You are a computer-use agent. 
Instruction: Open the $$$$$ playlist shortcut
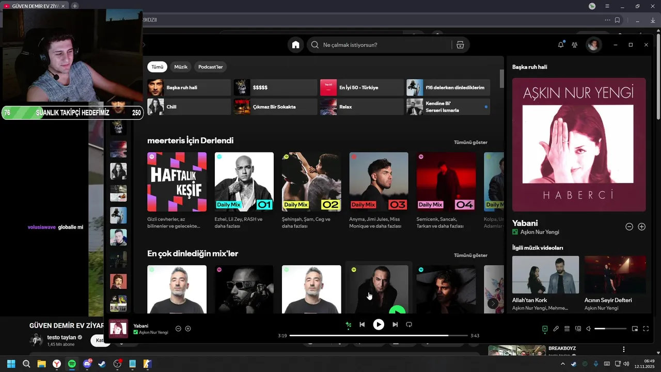tap(275, 88)
